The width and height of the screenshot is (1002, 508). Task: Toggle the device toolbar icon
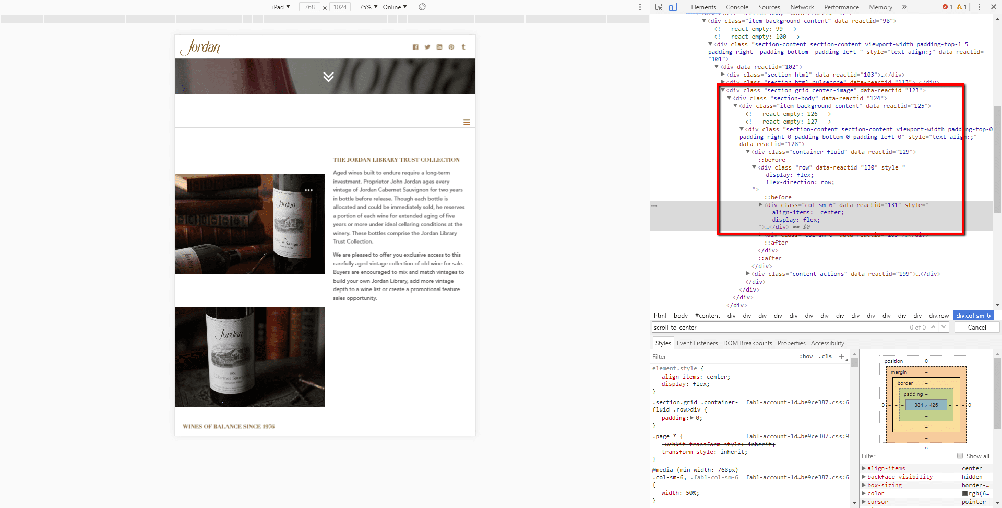tap(673, 7)
